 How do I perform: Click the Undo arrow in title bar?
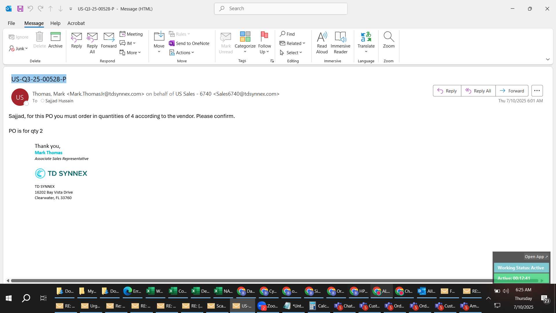[x=30, y=9]
